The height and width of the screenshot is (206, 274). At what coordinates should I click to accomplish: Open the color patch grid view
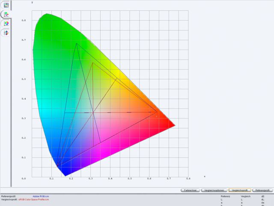[6, 5]
